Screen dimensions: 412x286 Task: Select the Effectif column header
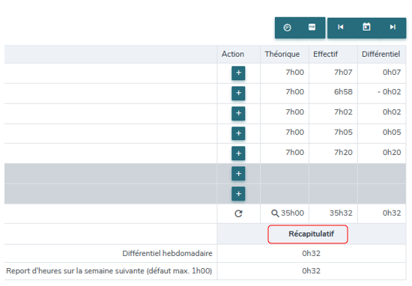point(325,54)
